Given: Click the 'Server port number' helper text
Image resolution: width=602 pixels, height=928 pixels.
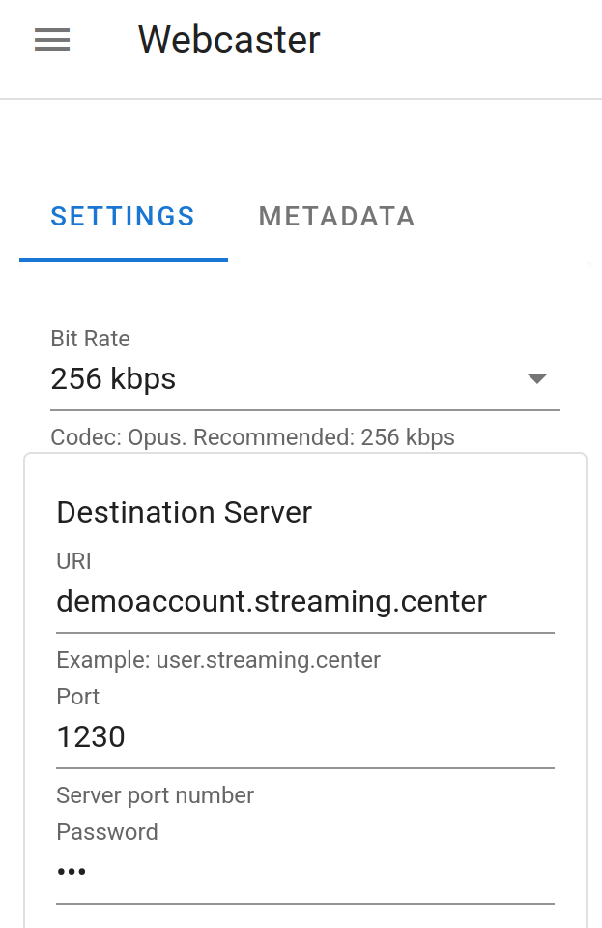Looking at the screenshot, I should point(155,795).
